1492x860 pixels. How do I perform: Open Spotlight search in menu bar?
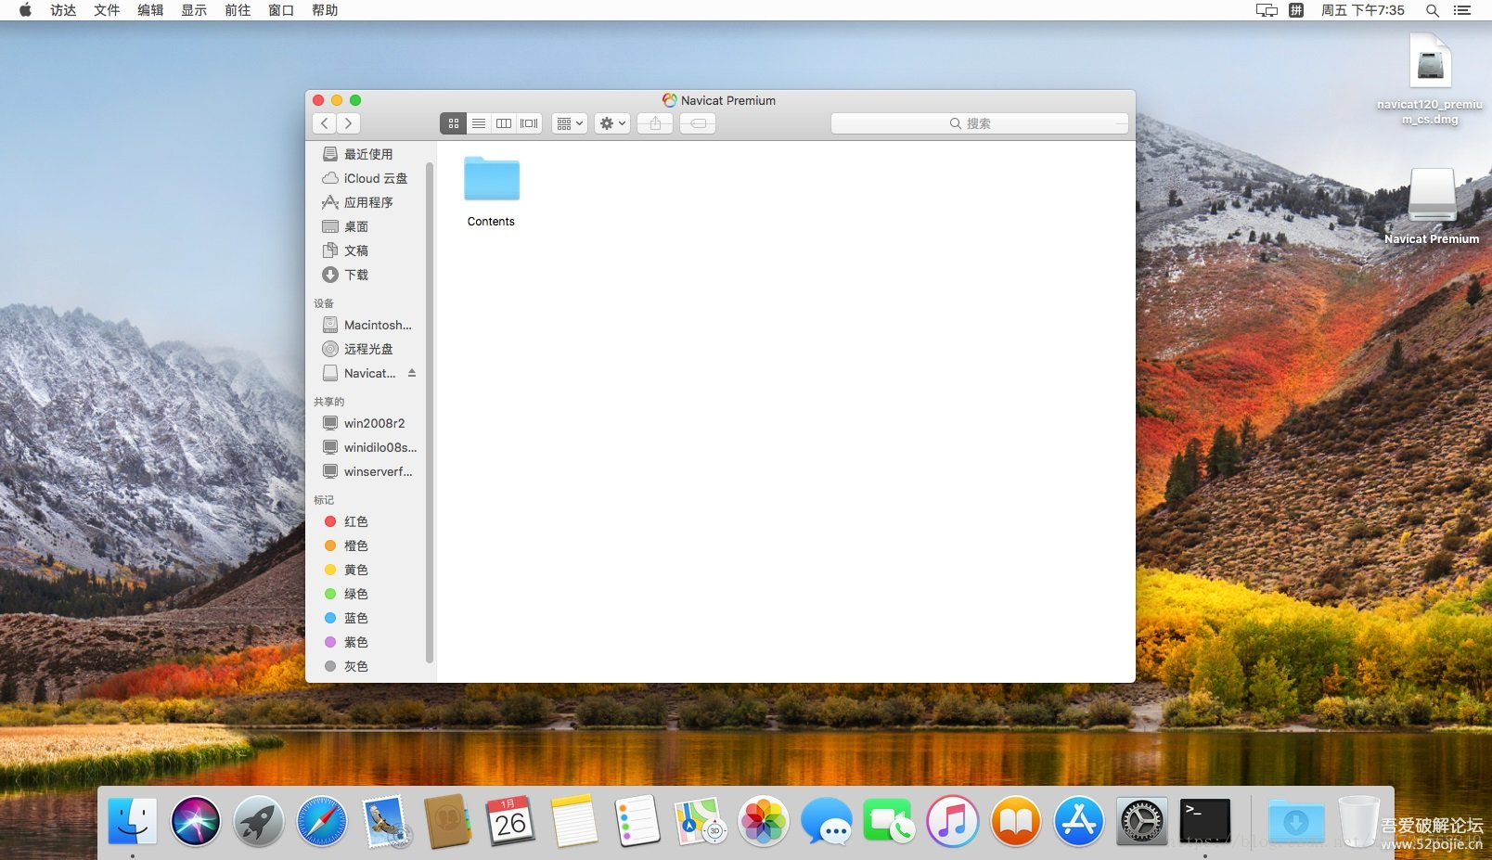click(x=1433, y=10)
